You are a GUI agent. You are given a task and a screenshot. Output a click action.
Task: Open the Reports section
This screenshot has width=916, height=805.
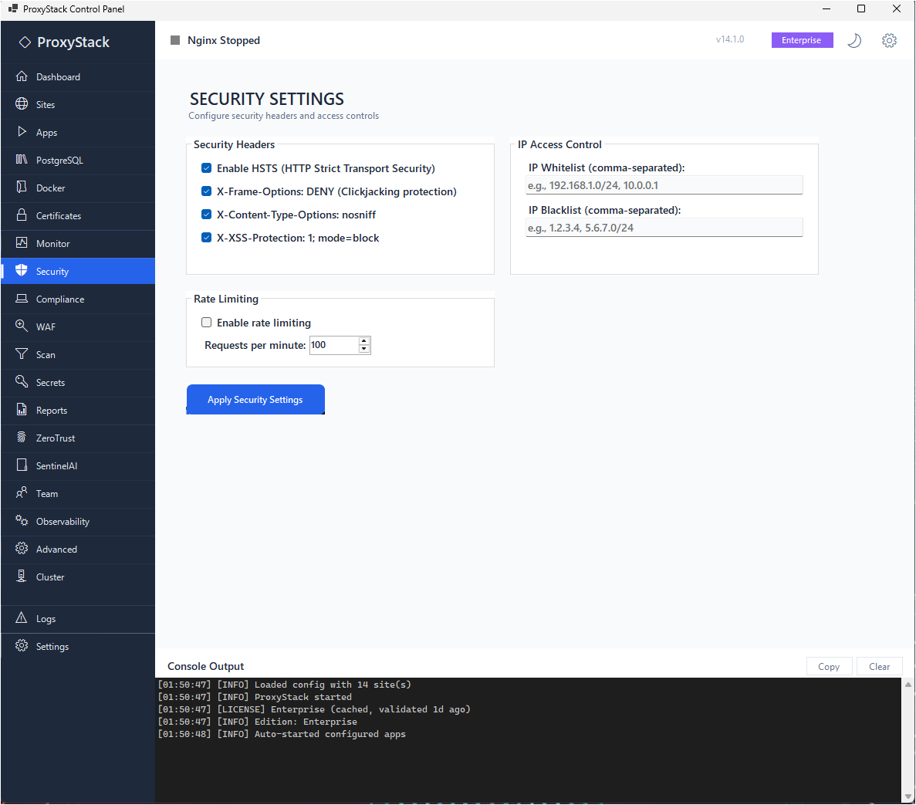point(52,410)
